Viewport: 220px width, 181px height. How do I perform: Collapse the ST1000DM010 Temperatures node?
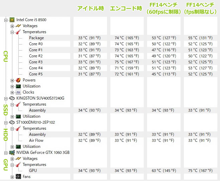point(12,129)
